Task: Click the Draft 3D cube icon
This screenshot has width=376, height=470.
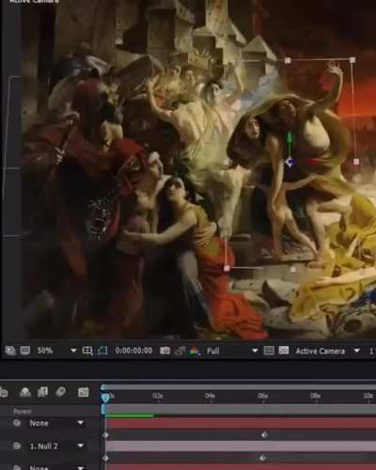Action: coord(4,392)
